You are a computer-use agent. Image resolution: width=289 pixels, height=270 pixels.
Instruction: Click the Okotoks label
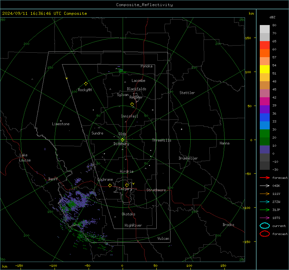(x=128, y=214)
